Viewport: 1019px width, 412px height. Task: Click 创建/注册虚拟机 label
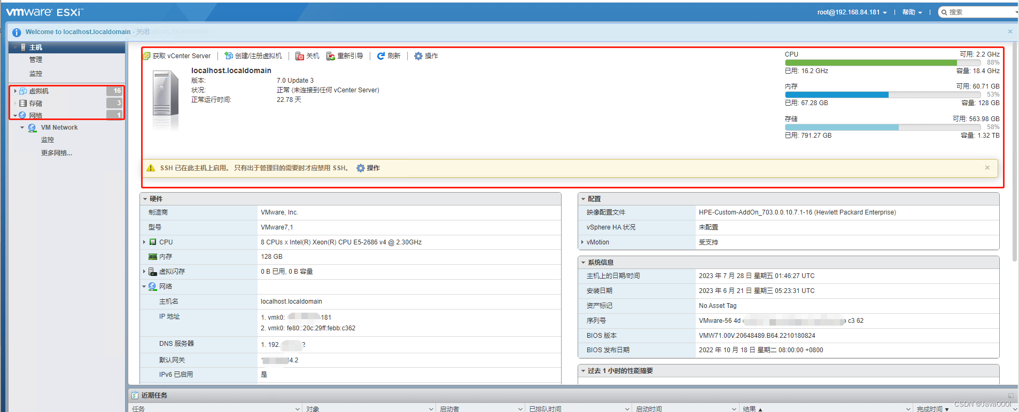pos(258,56)
